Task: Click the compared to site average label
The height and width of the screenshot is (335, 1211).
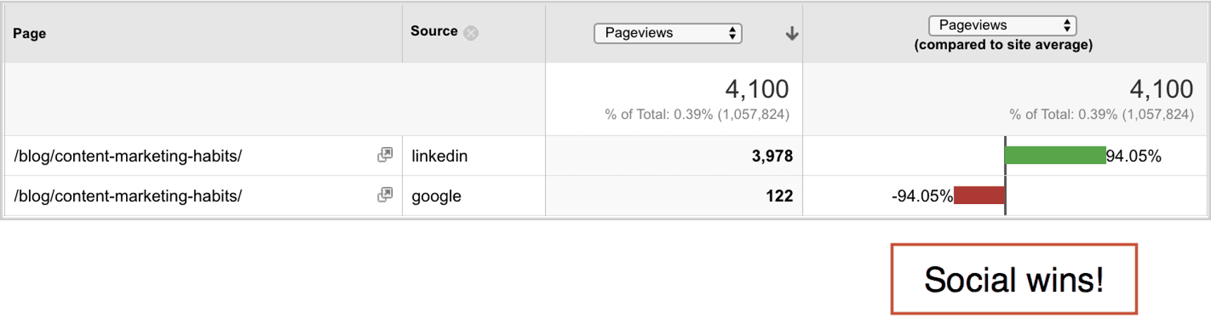Action: coord(1003,45)
